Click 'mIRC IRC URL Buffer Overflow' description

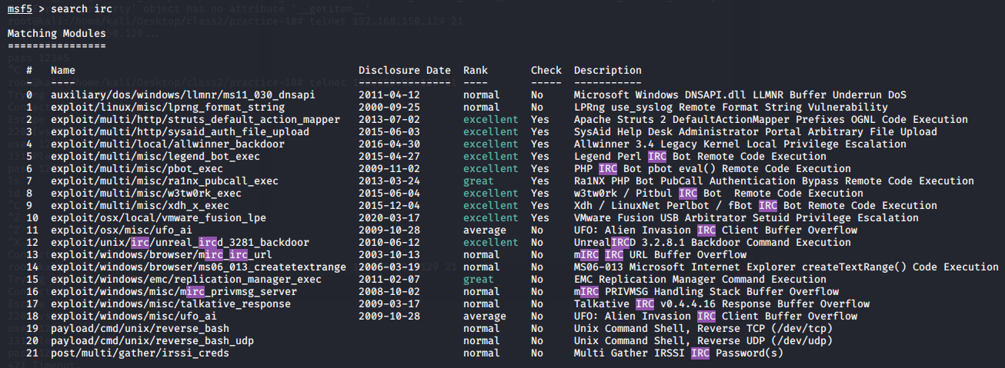coord(660,255)
